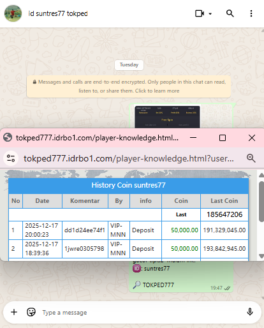
Task: Select the 185647206 last coin value
Action: click(224, 214)
